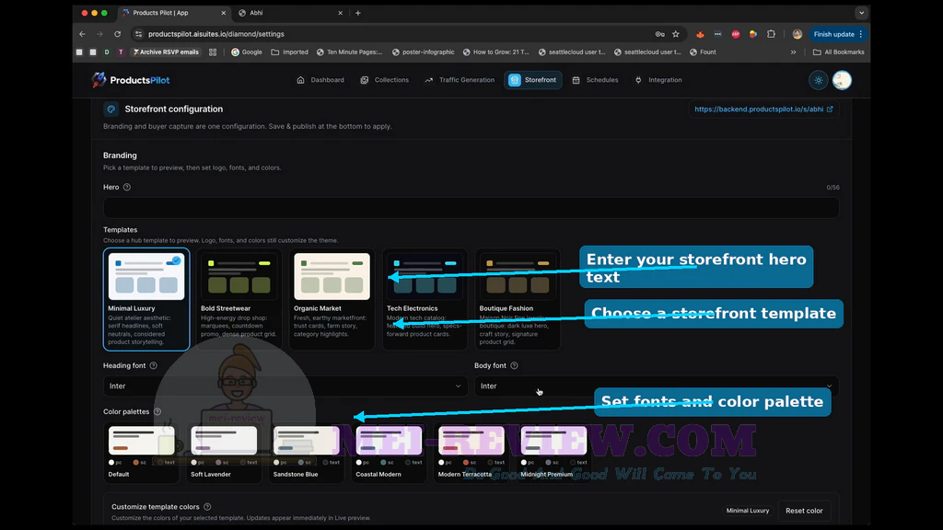This screenshot has height=530, width=943.
Task: Show more bookmarks with double chevron
Action: pos(793,52)
